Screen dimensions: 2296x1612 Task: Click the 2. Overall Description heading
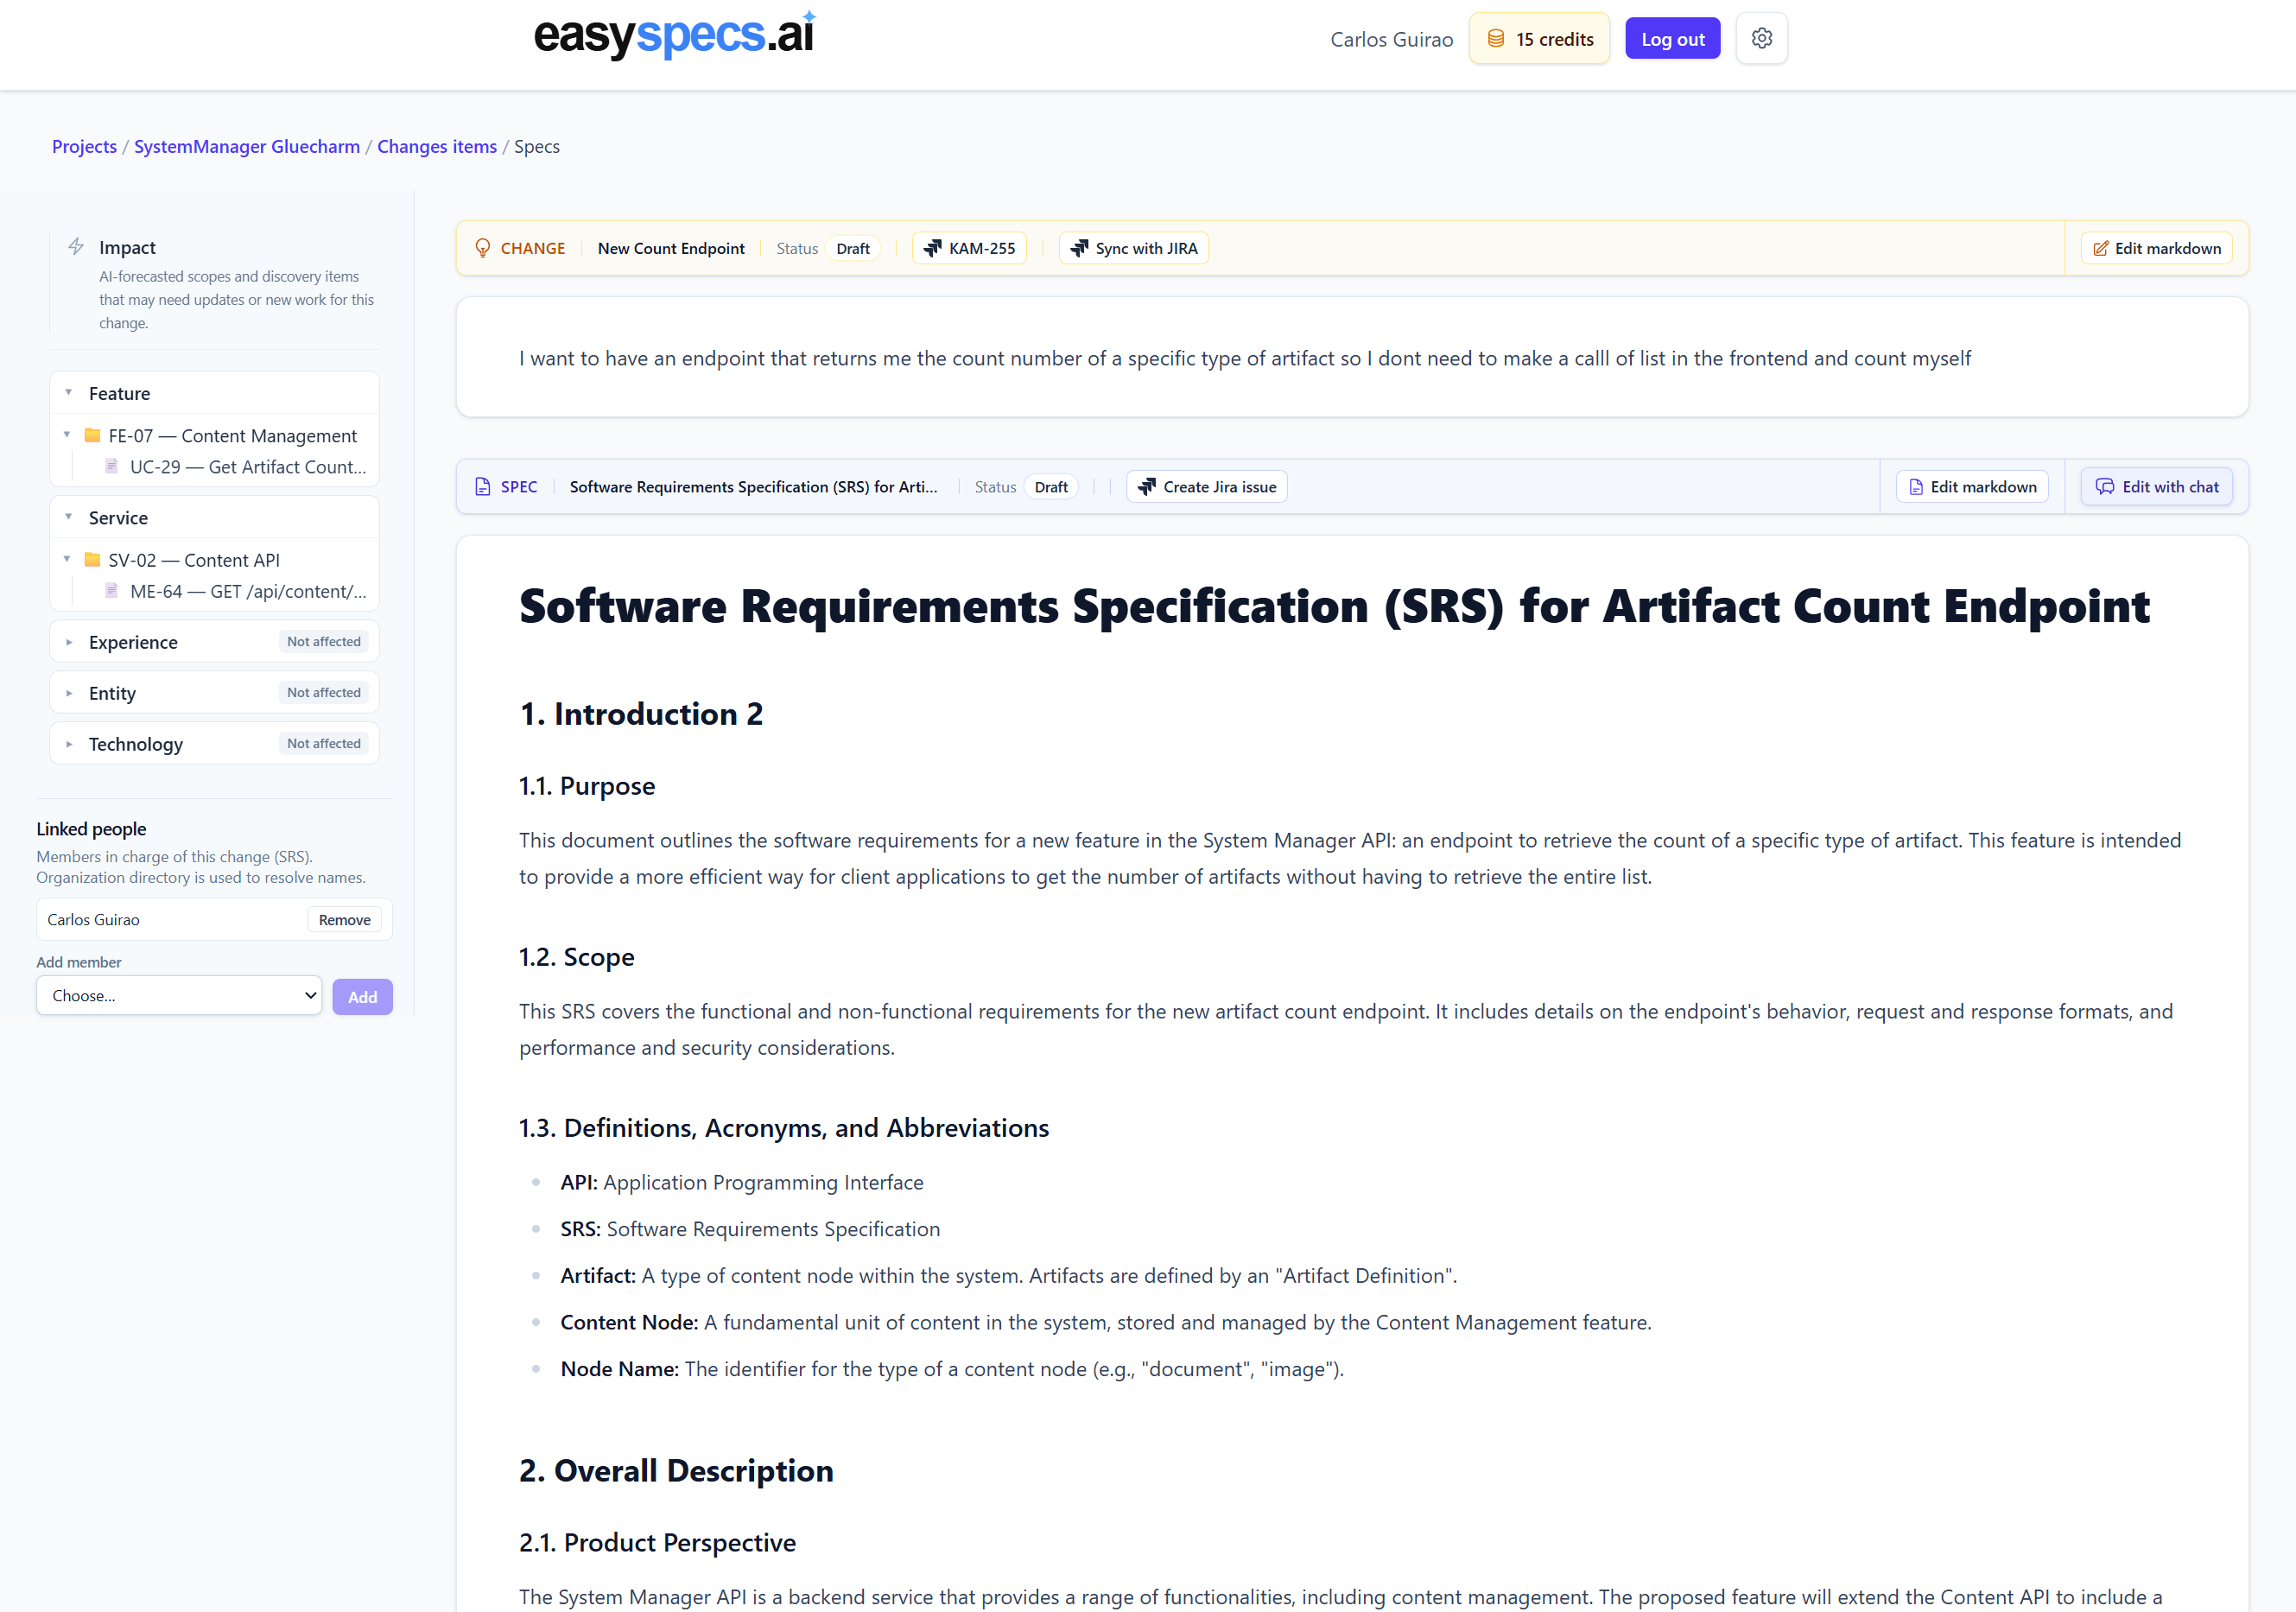676,1471
